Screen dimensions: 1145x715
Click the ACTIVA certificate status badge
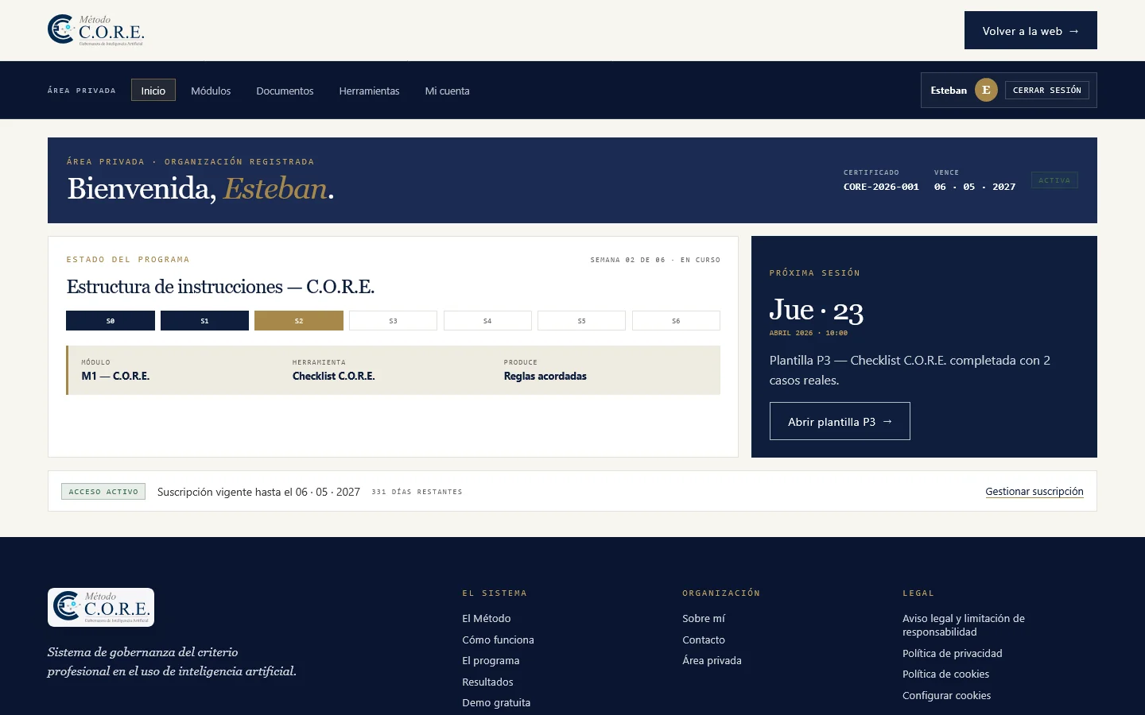click(x=1054, y=180)
